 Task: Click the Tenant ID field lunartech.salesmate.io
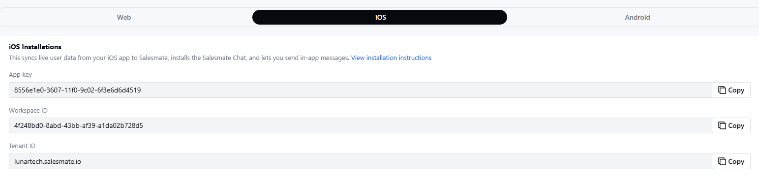[x=360, y=161]
